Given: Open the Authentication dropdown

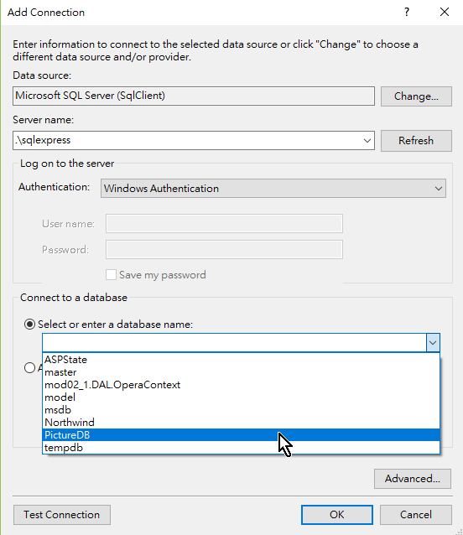Looking at the screenshot, I should 273,189.
